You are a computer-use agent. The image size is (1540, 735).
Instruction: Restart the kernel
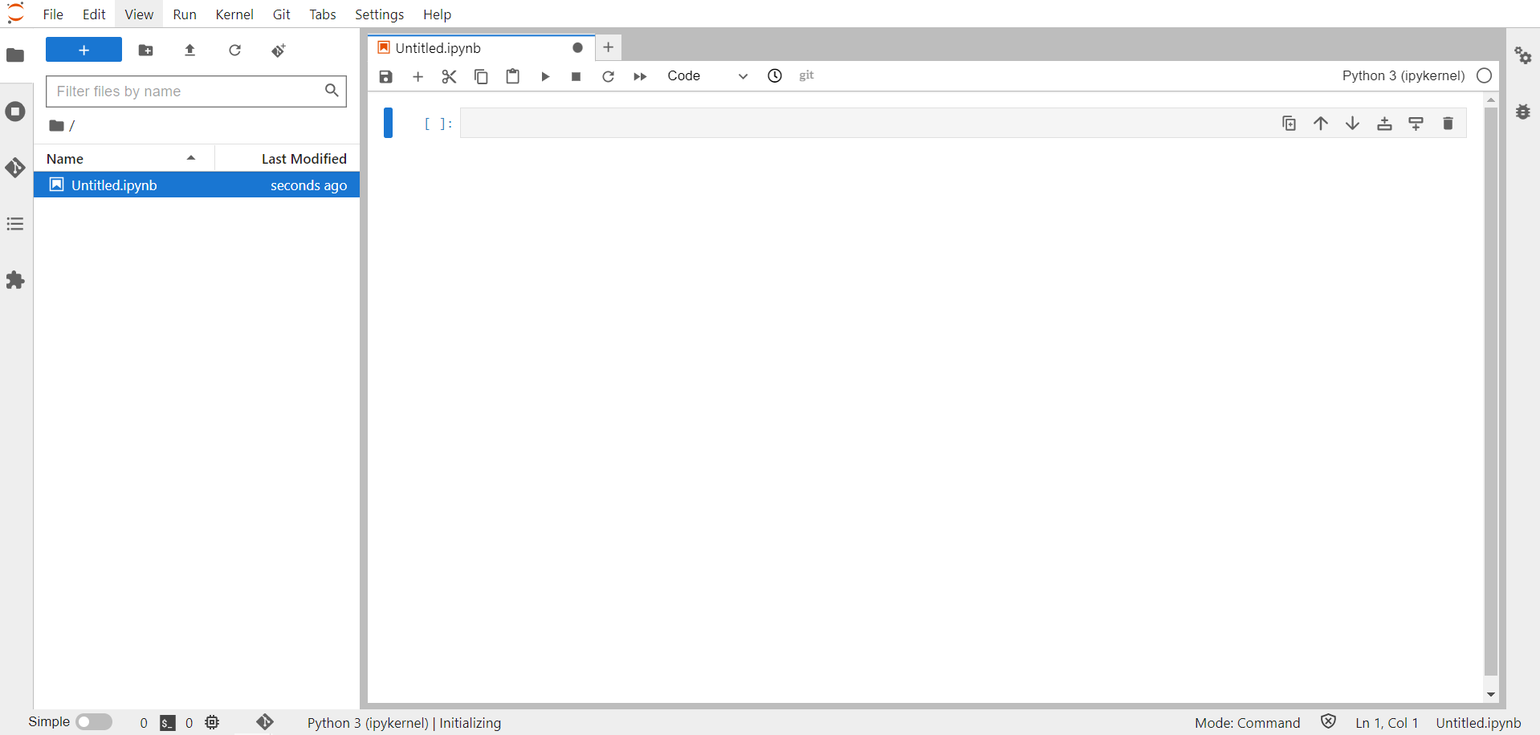coord(609,76)
